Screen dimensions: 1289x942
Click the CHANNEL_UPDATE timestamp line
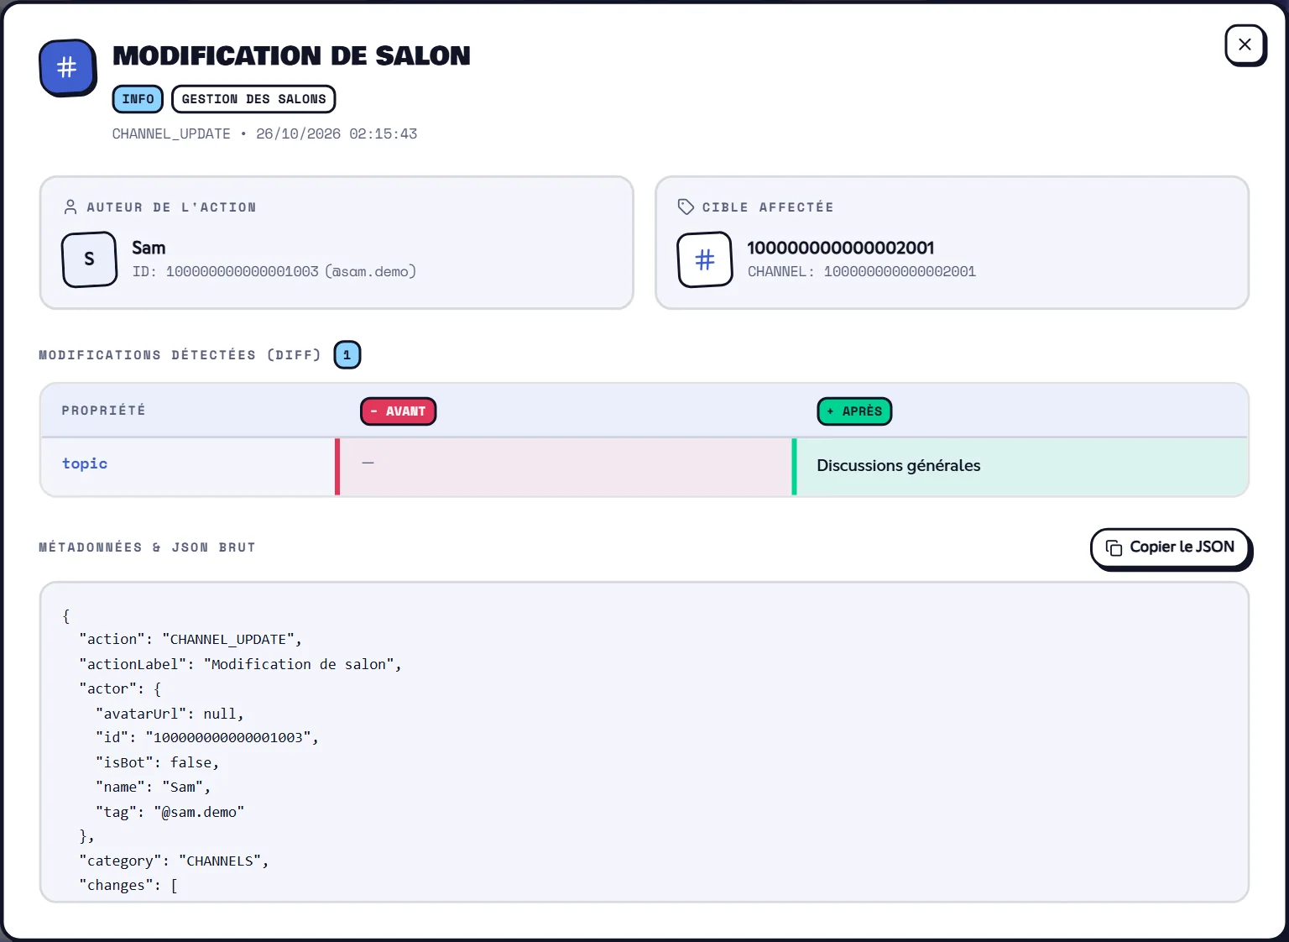coord(264,134)
